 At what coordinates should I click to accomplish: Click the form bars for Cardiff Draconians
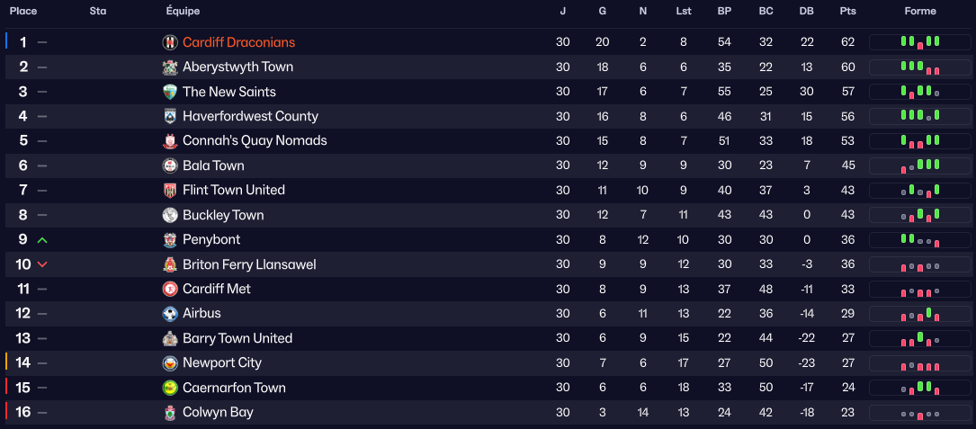coord(919,42)
